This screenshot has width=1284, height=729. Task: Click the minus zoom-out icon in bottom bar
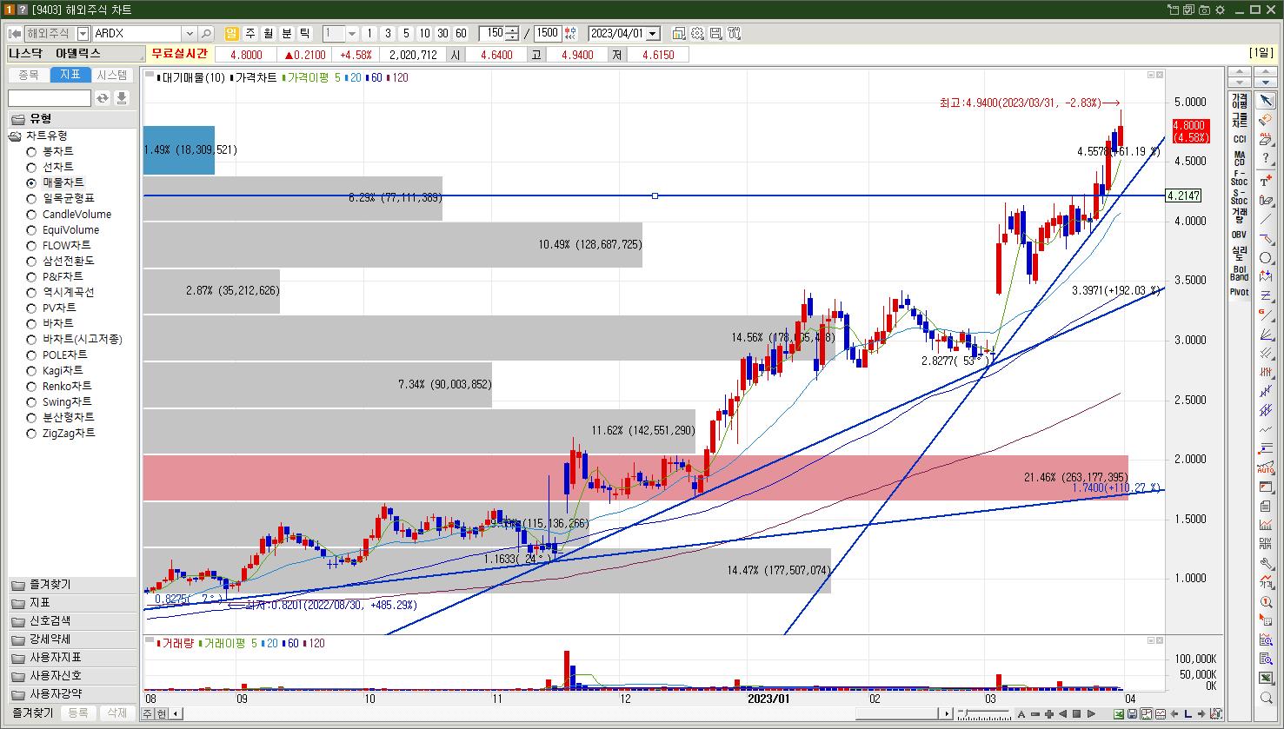coord(1035,714)
